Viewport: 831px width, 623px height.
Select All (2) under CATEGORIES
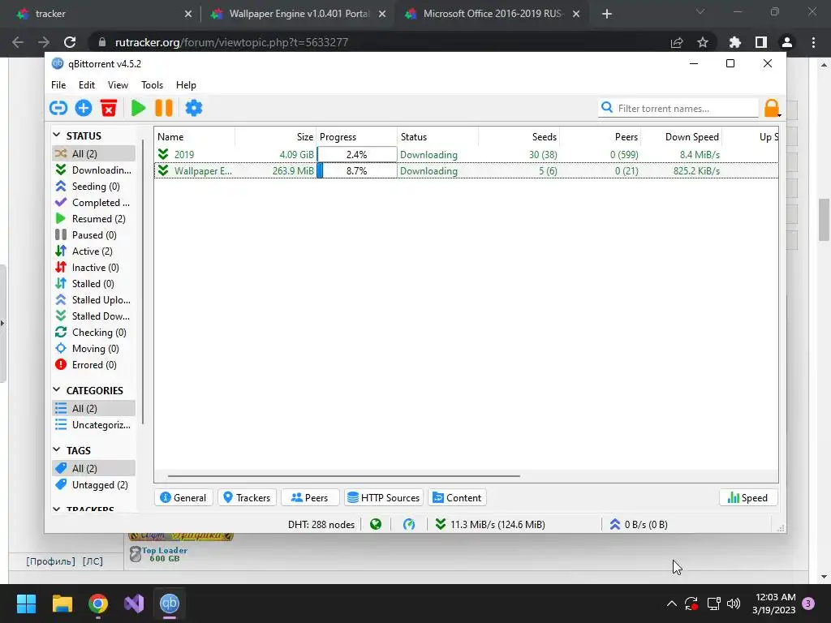[x=94, y=409]
